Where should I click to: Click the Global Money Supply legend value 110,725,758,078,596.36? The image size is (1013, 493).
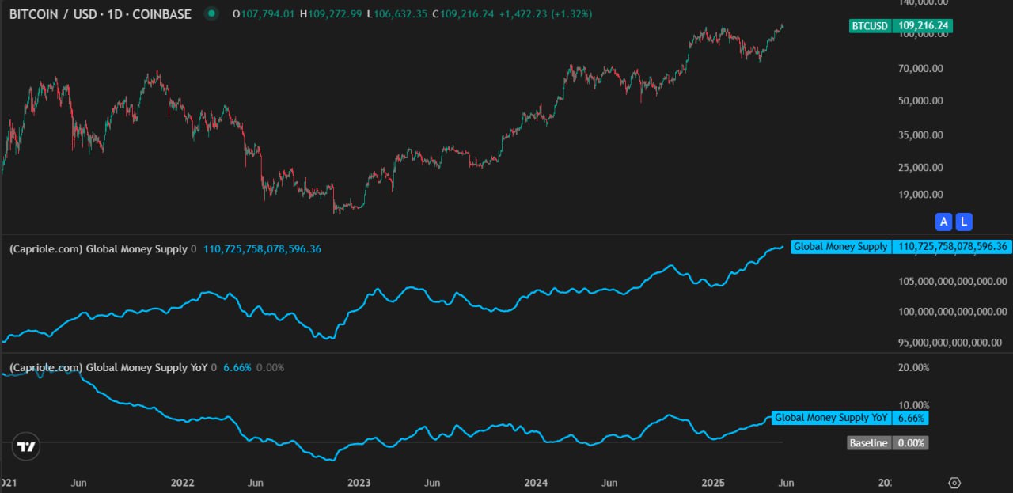[x=262, y=249]
